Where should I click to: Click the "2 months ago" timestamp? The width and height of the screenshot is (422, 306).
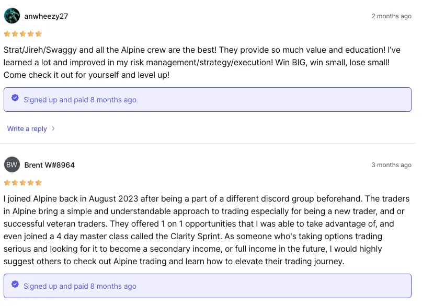(391, 16)
